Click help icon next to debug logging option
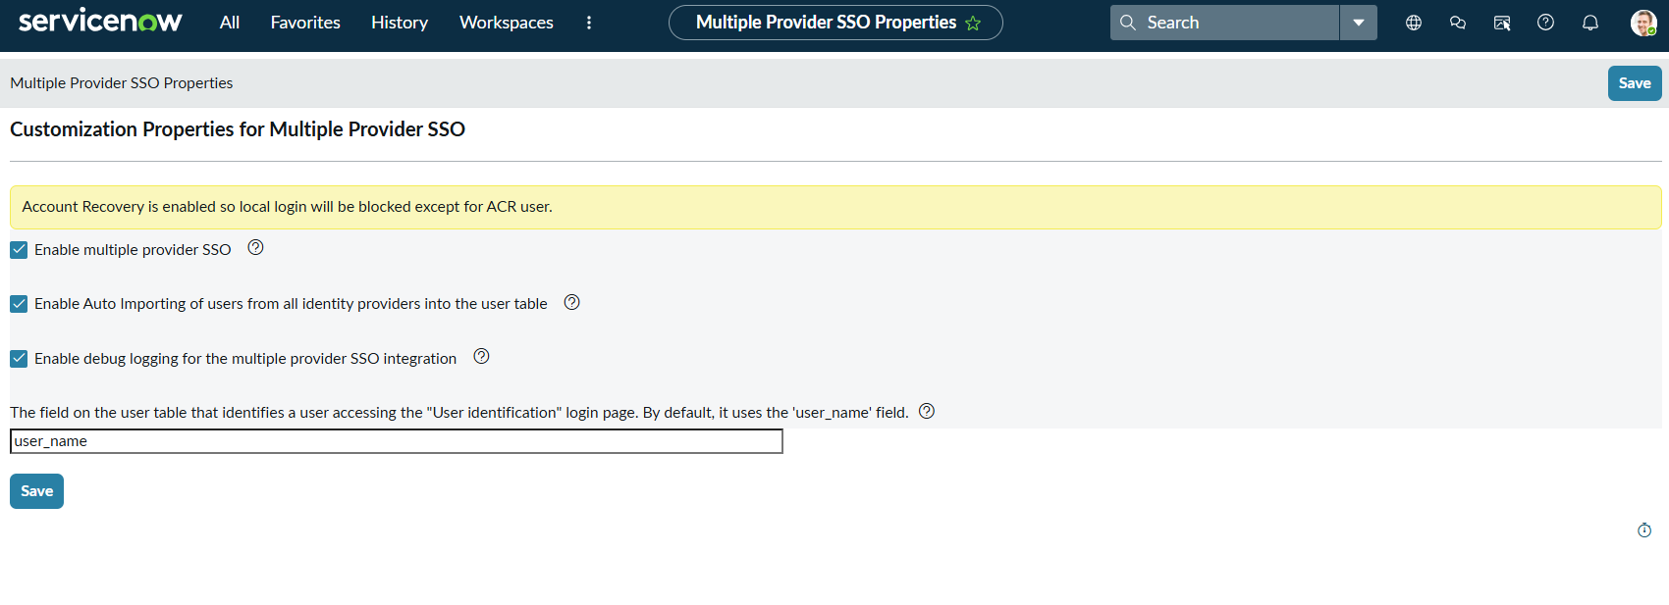Image resolution: width=1669 pixels, height=605 pixels. pos(481,357)
